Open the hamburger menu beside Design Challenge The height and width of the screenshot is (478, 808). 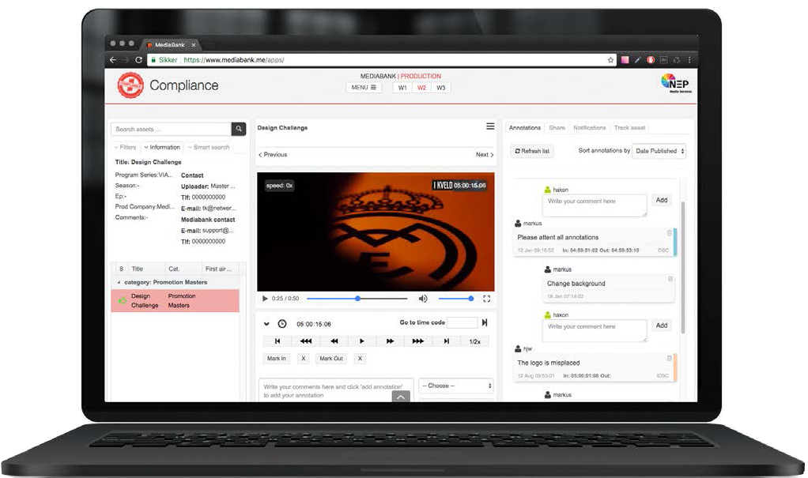(490, 126)
